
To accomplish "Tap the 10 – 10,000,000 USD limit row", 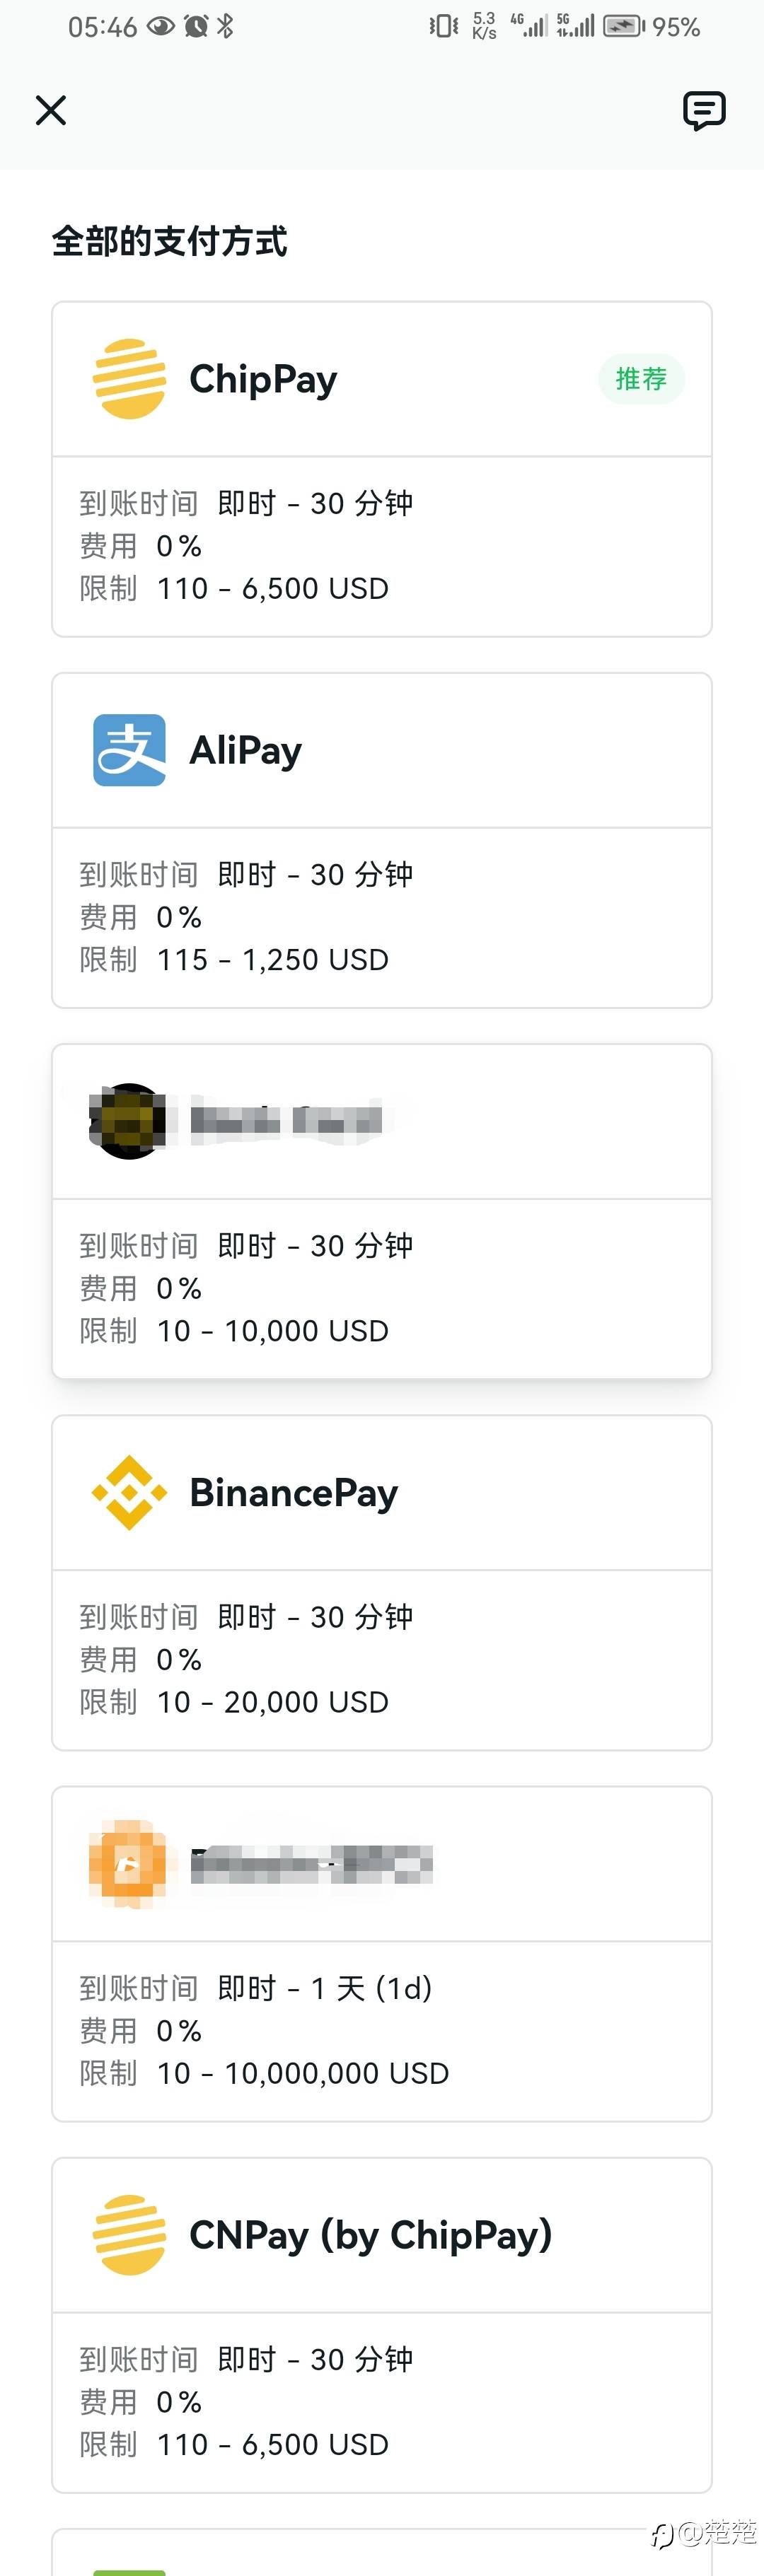I will click(x=302, y=2073).
